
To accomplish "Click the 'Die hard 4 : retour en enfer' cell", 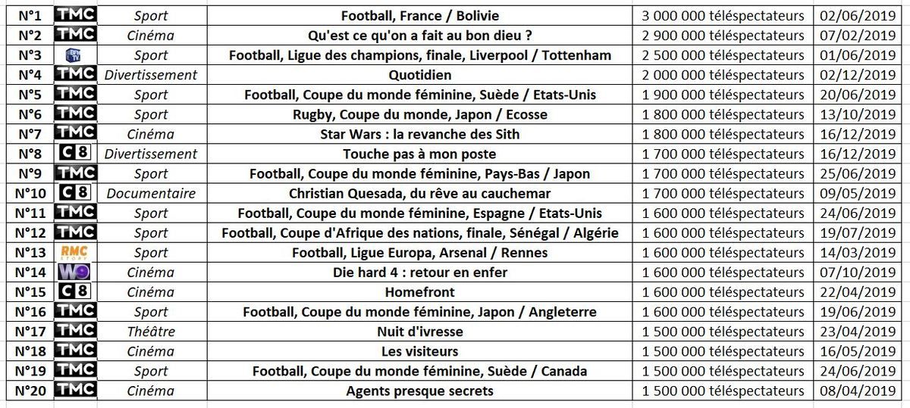I will pos(419,272).
